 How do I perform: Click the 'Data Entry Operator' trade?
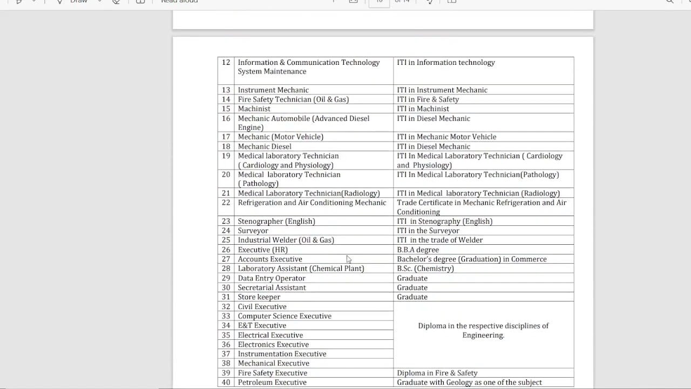[x=272, y=278]
